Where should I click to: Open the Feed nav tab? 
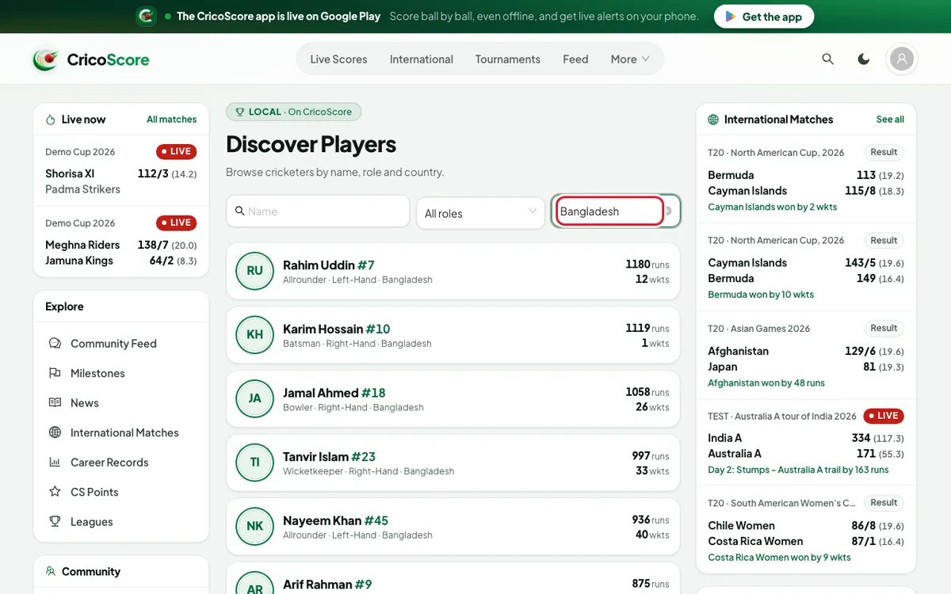tap(575, 59)
